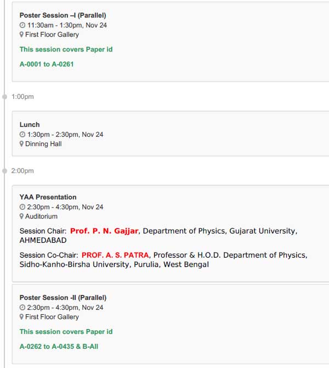This screenshot has height=368, width=329.
Task: Open the Poster Session -II (Parallel) title
Action: coord(63,298)
